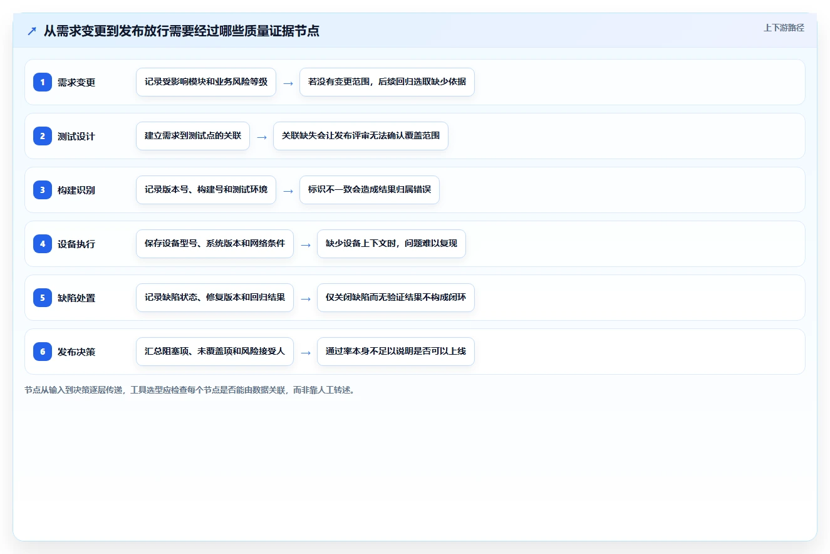Click the arrow in the 设备执行 row
The image size is (830, 554).
click(x=306, y=244)
